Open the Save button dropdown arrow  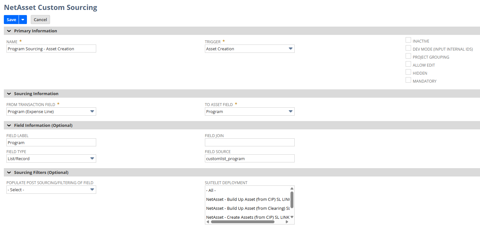[23, 20]
